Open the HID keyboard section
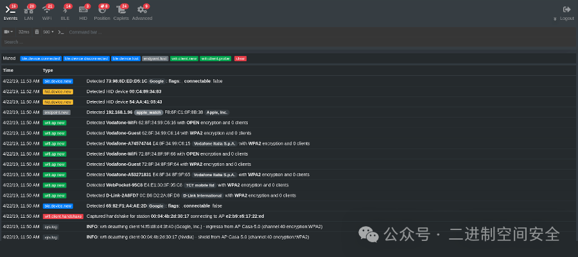578x257 pixels. pyautogui.click(x=83, y=10)
